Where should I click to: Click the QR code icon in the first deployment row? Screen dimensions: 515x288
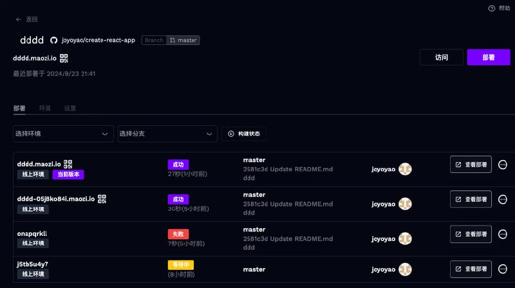coord(68,164)
